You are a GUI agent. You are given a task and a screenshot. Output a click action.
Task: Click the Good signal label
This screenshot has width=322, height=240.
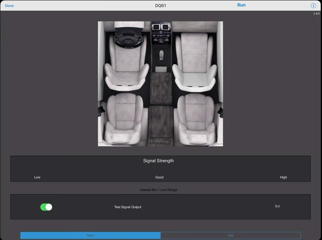[x=159, y=177]
